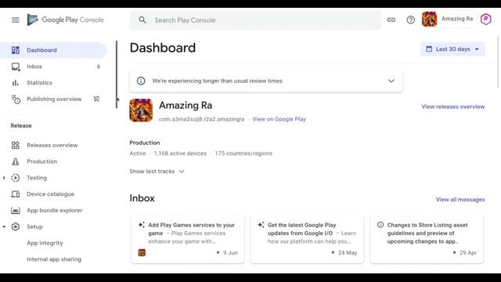
Task: Click the sidebar vertical scrollbar
Action: click(x=117, y=75)
